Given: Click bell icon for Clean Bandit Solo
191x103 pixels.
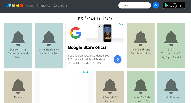Looking at the screenshot, I should pyautogui.click(x=141, y=39).
